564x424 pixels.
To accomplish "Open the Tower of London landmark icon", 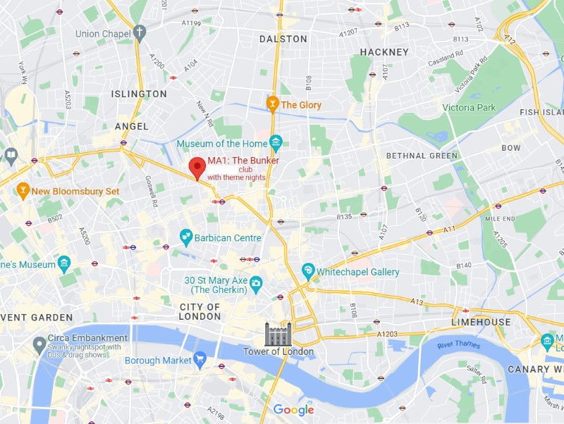I will pyautogui.click(x=278, y=333).
